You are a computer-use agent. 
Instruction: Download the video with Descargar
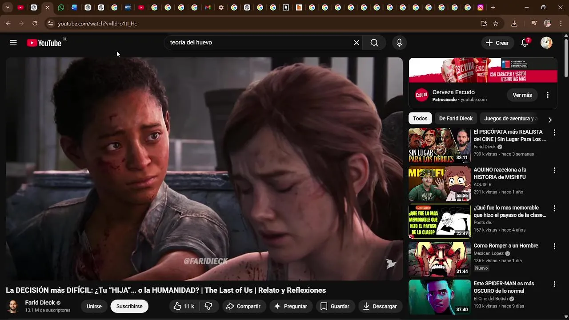(x=380, y=306)
